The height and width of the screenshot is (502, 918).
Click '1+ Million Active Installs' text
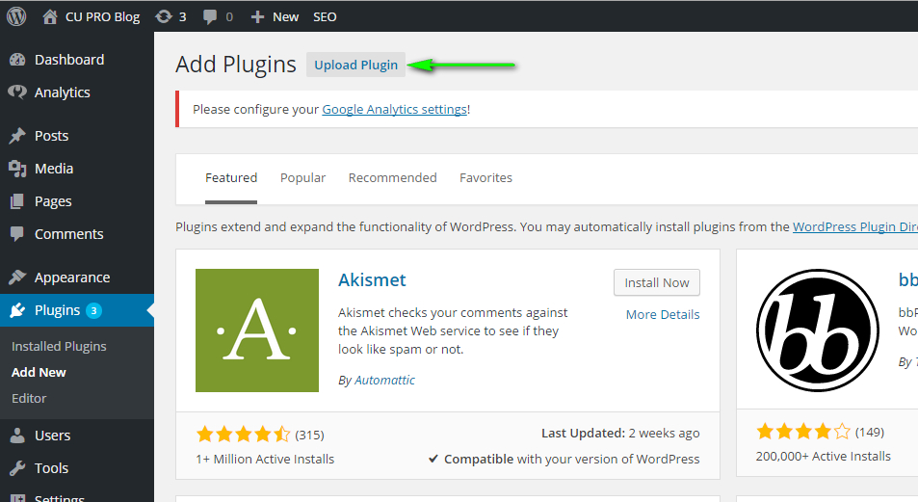(265, 460)
